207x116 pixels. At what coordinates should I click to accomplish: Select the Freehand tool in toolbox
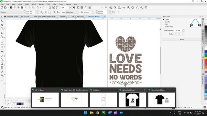(2, 33)
